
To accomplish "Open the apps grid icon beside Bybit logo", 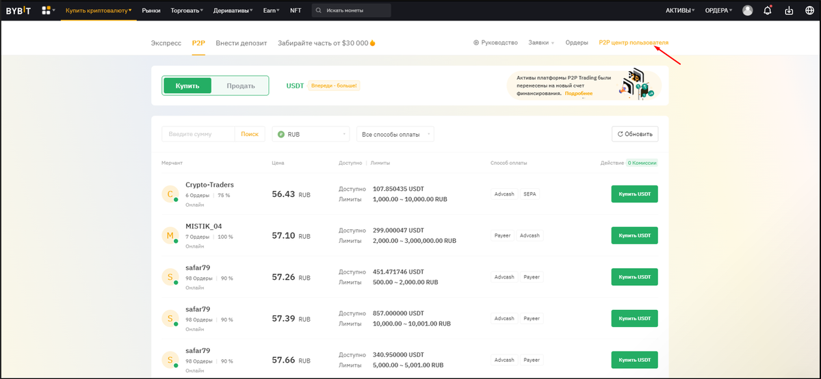I will (47, 10).
